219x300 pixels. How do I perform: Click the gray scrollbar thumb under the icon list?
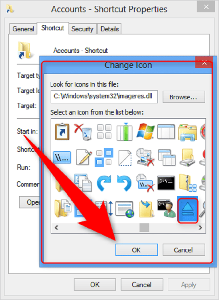click(x=144, y=227)
